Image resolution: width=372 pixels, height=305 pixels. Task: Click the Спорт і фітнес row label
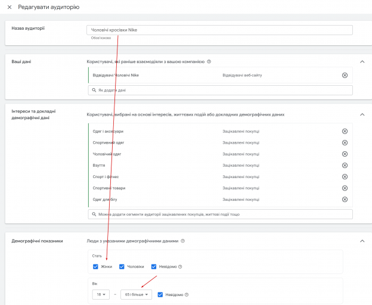pos(106,177)
